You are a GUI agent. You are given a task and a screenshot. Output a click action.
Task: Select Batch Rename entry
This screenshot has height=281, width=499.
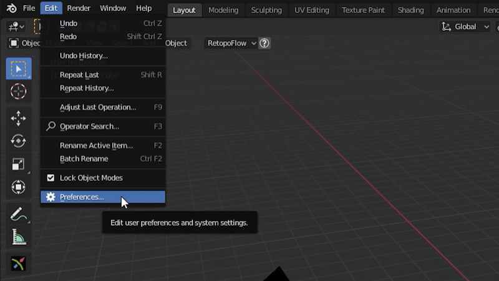(x=103, y=159)
